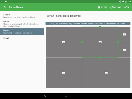Viewport: 132px width, 99px height.
Task: Select the small upper-right frame picture icon
Action: 124,35
